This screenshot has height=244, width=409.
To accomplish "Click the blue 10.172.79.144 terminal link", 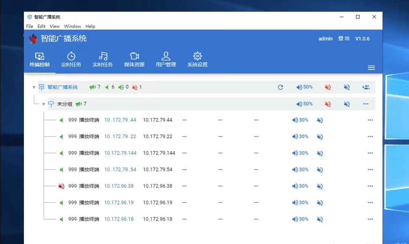I will [x=120, y=153].
